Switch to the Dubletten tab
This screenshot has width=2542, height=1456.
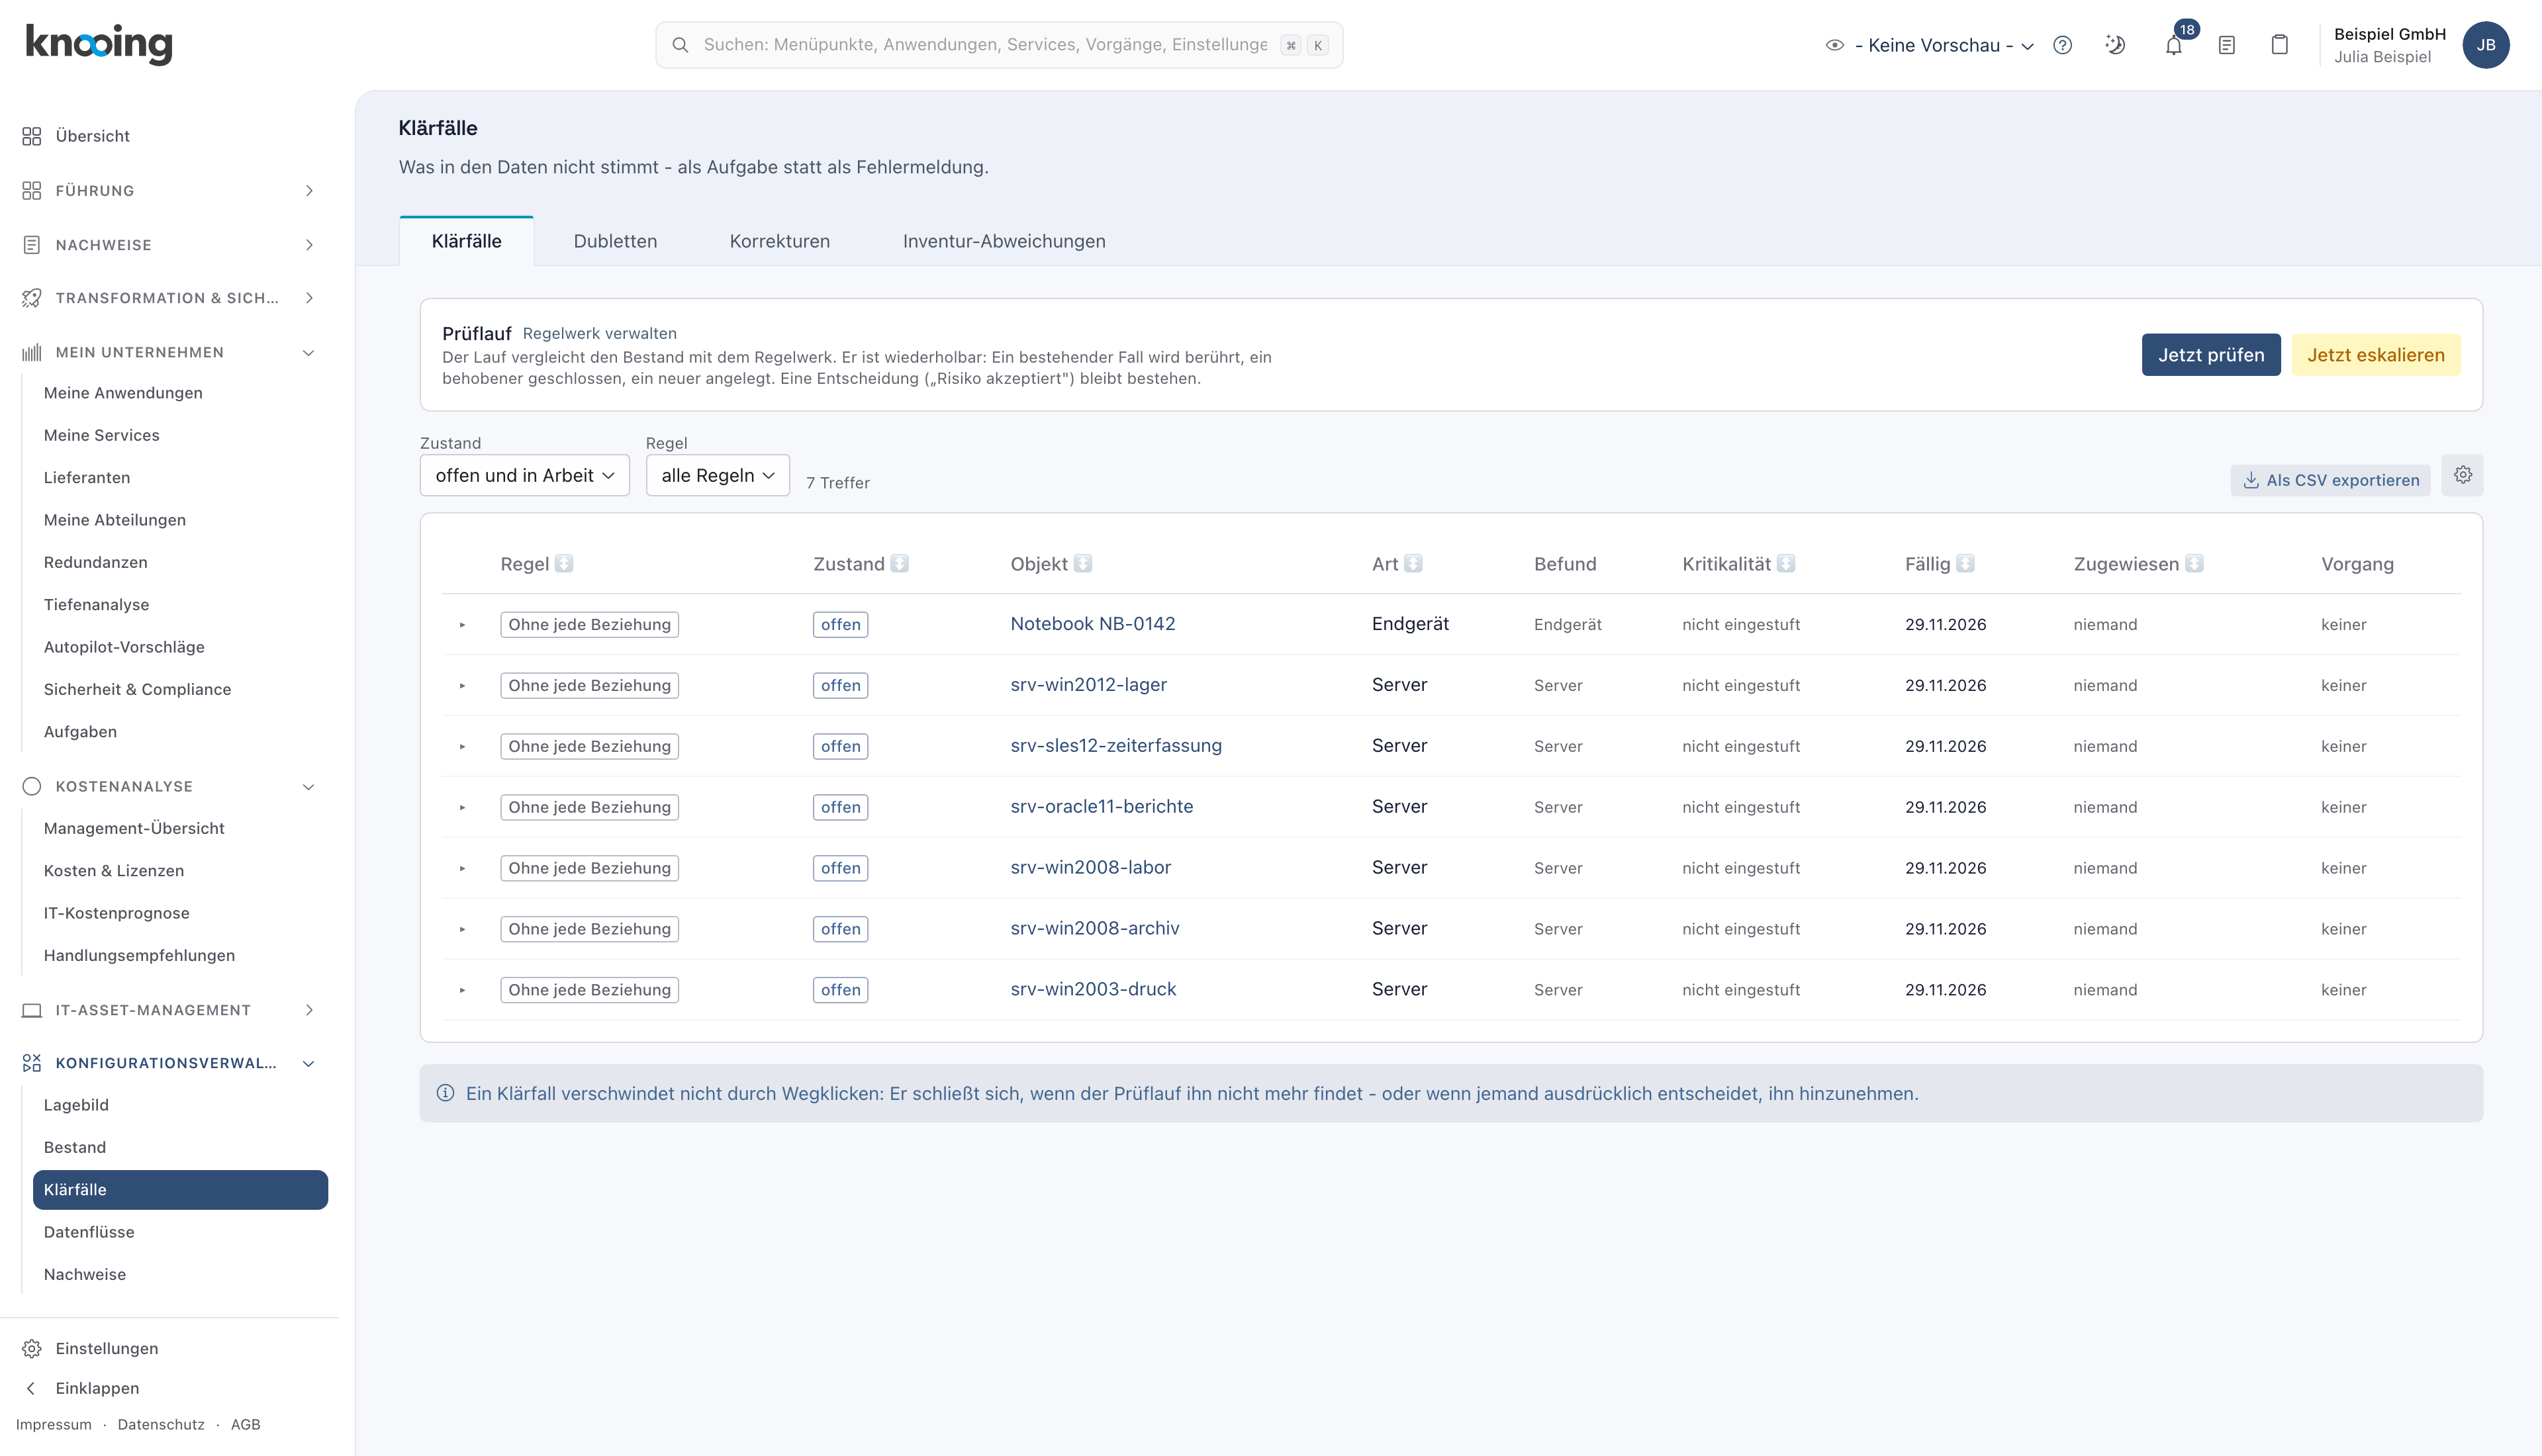tap(615, 241)
